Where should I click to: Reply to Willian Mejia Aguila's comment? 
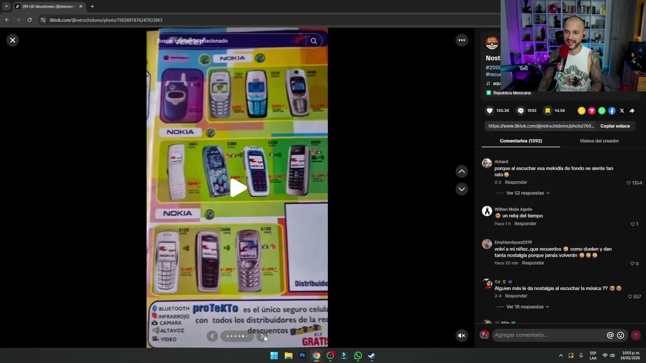[x=525, y=224]
